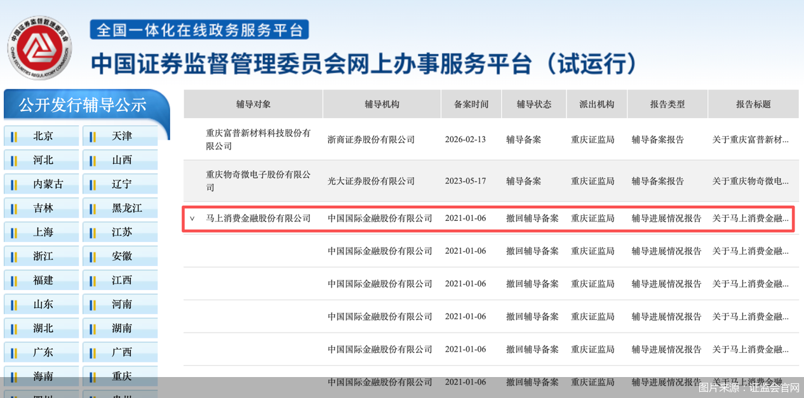Screen dimensions: 804x398
Task: Open the 公开发行辅导公示 panel header
Action: point(87,105)
